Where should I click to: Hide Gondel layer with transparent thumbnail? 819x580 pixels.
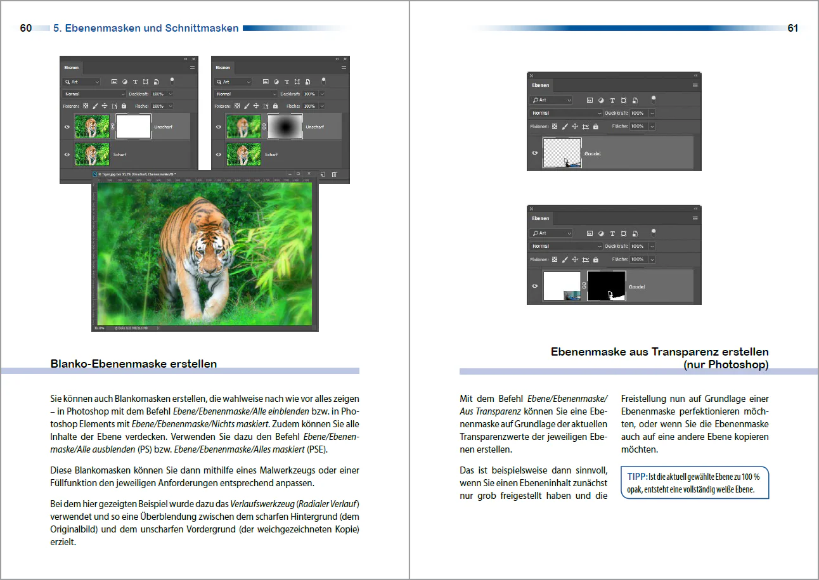(x=535, y=153)
